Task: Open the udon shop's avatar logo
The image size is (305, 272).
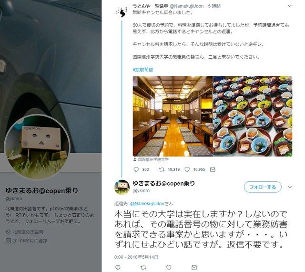Action: click(x=122, y=11)
